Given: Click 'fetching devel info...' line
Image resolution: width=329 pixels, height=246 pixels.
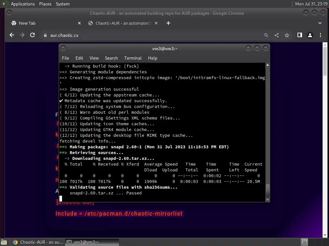Looking at the screenshot, I should [x=87, y=141].
